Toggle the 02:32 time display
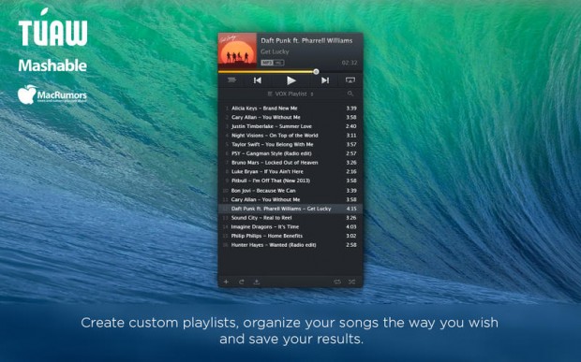The height and width of the screenshot is (362, 581). tap(349, 63)
